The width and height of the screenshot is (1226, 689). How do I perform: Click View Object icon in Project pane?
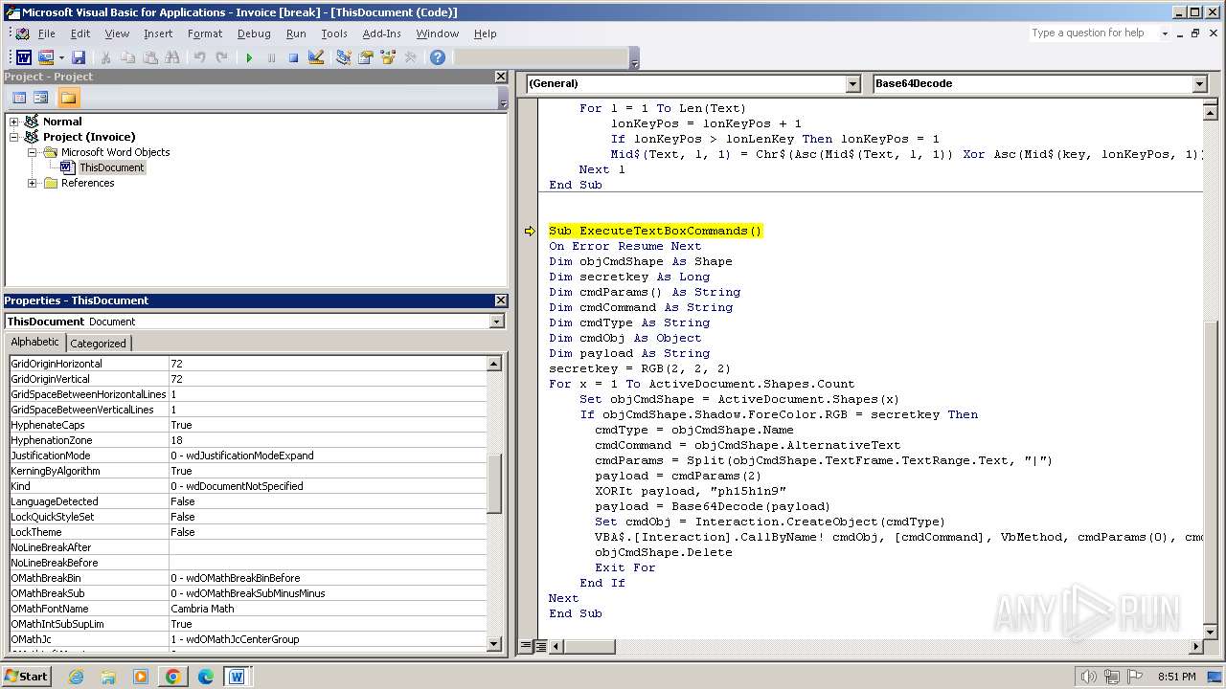click(x=41, y=98)
